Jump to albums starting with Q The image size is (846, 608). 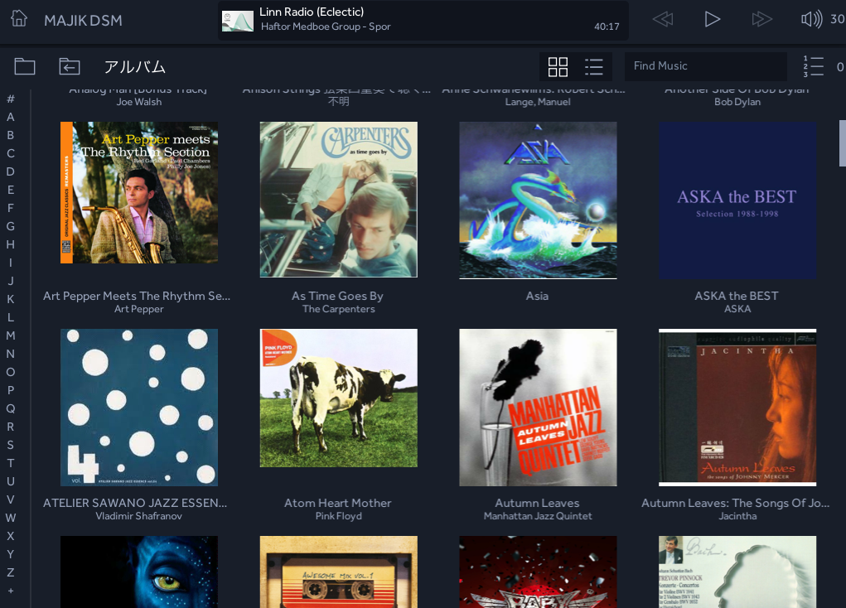pyautogui.click(x=11, y=408)
